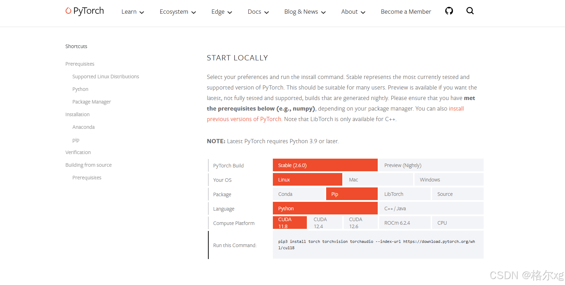This screenshot has height=285, width=565.
Task: Choose Windows as your OS
Action: pos(449,179)
